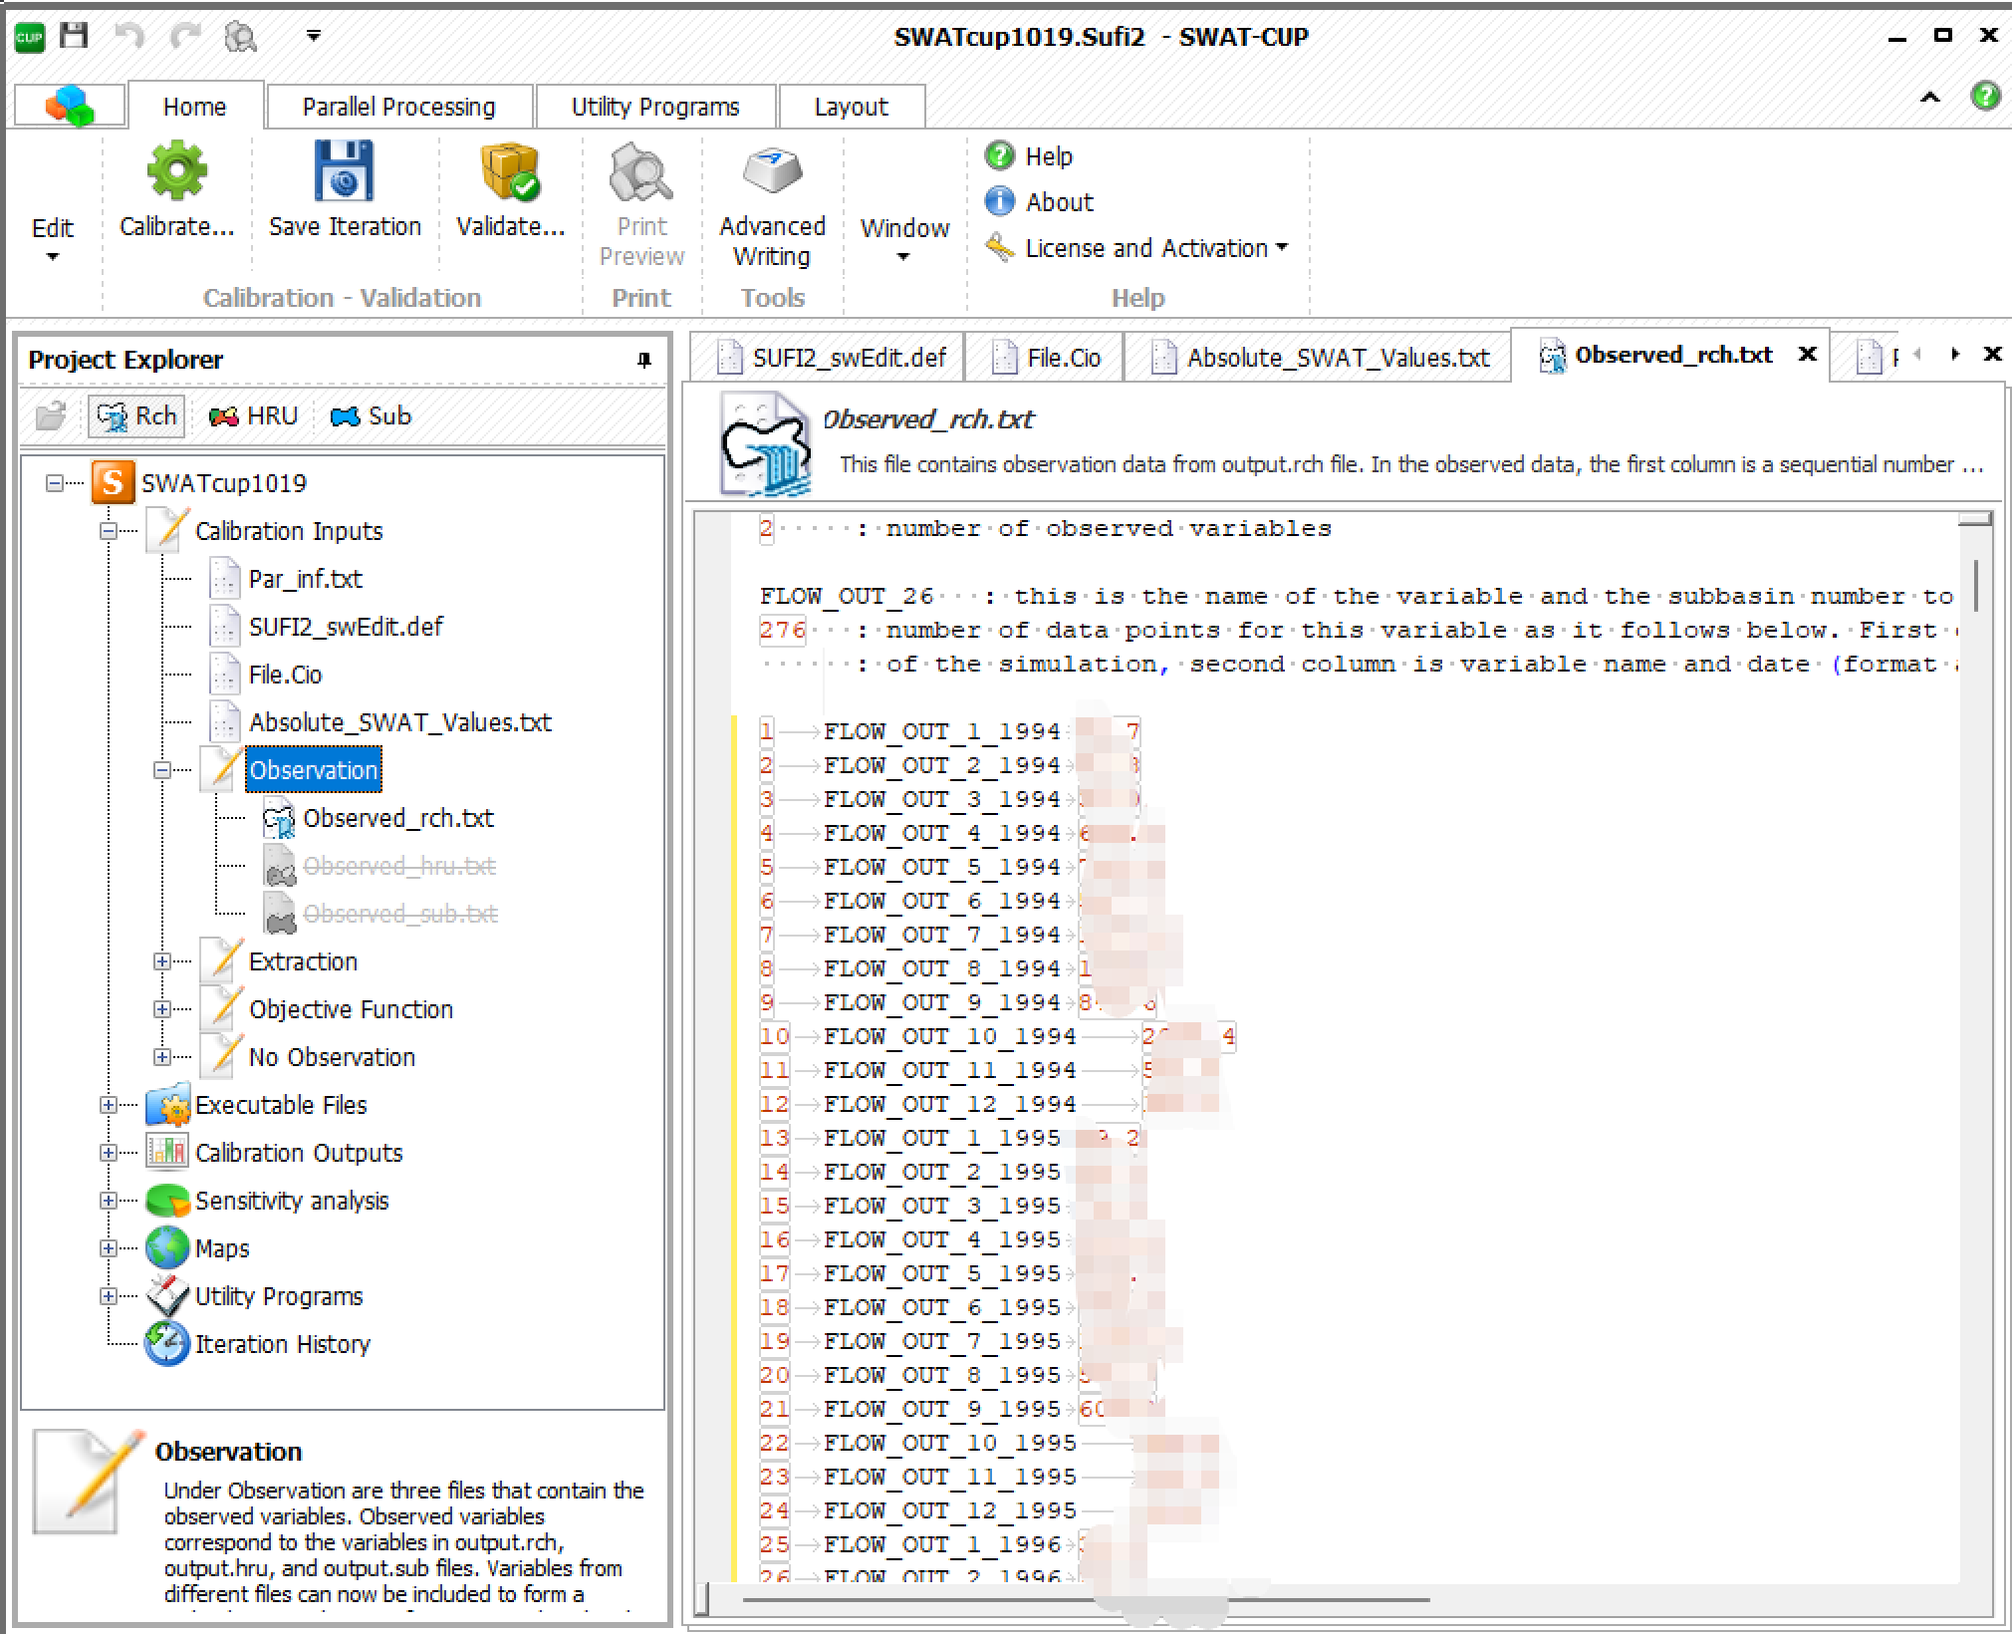Image resolution: width=2012 pixels, height=1634 pixels.
Task: Click the Validate box icon
Action: [510, 171]
